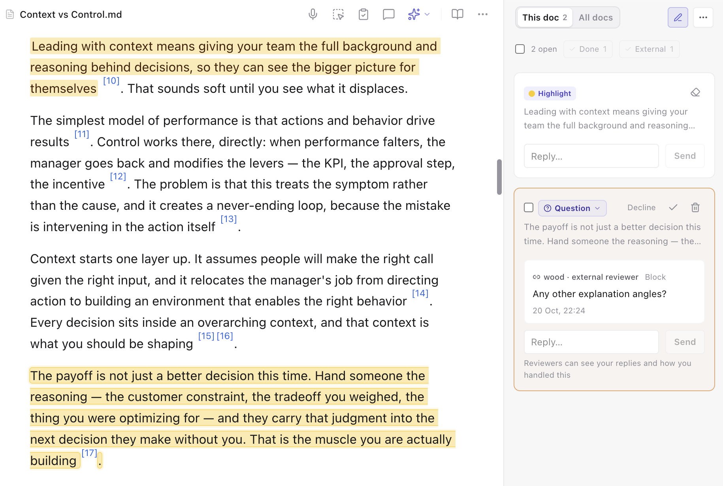Switch to the This doc tab
The image size is (723, 486).
[x=545, y=17]
